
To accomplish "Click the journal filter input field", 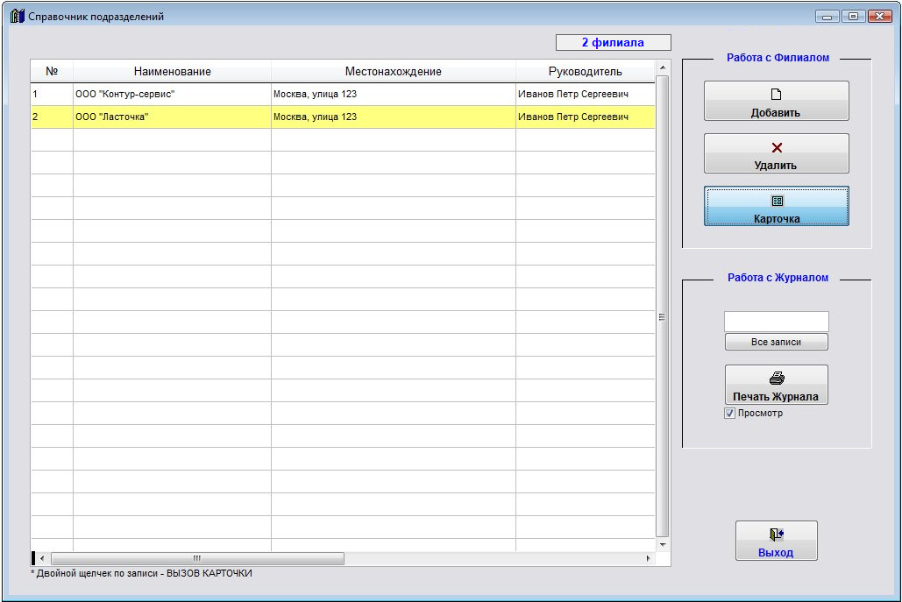I will (776, 322).
